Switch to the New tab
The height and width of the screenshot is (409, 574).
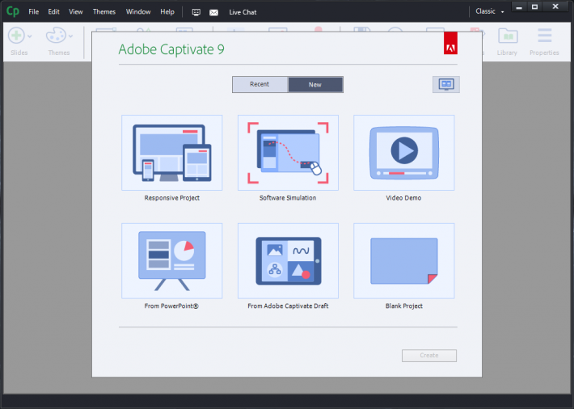(315, 85)
